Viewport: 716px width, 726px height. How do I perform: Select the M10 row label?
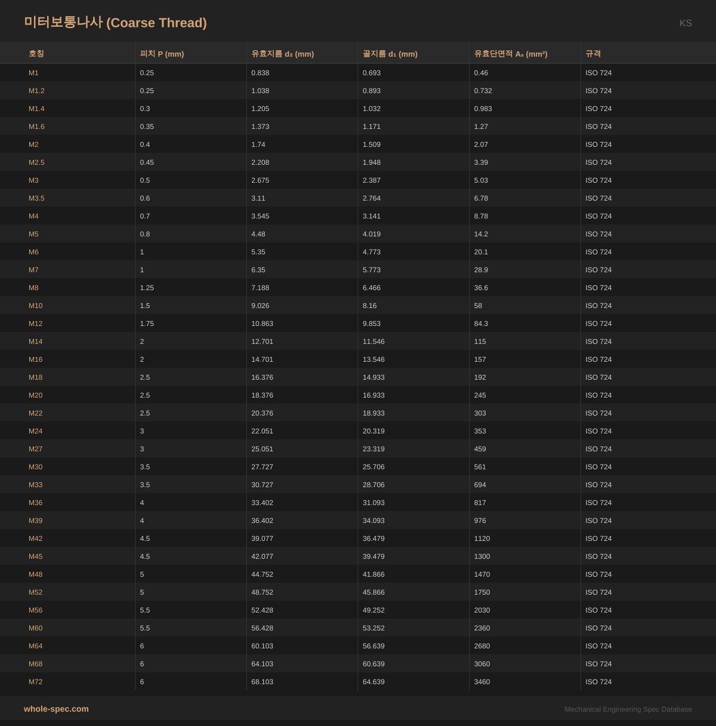(36, 306)
